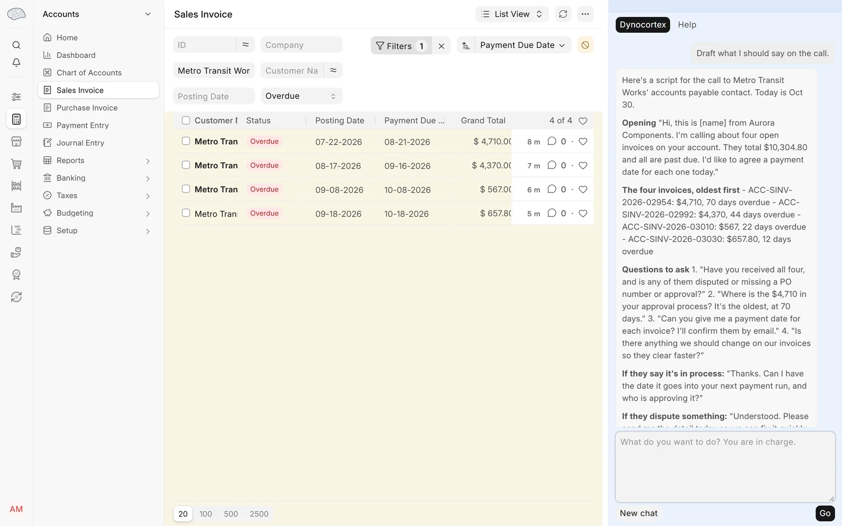The image size is (842, 526).
Task: Open Payment Entry in sidebar
Action: pos(98,125)
